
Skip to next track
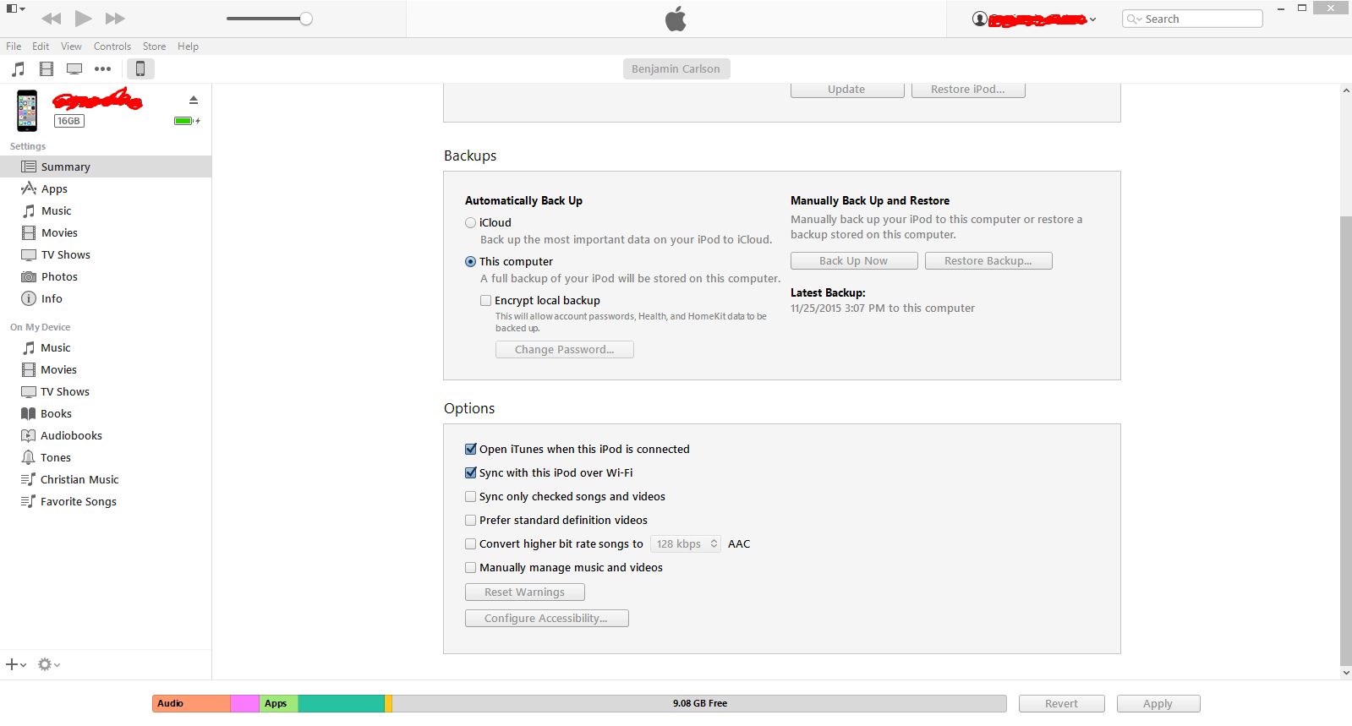coord(115,19)
